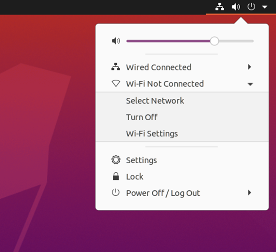Choose Select Network under Wi-Fi

(155, 101)
